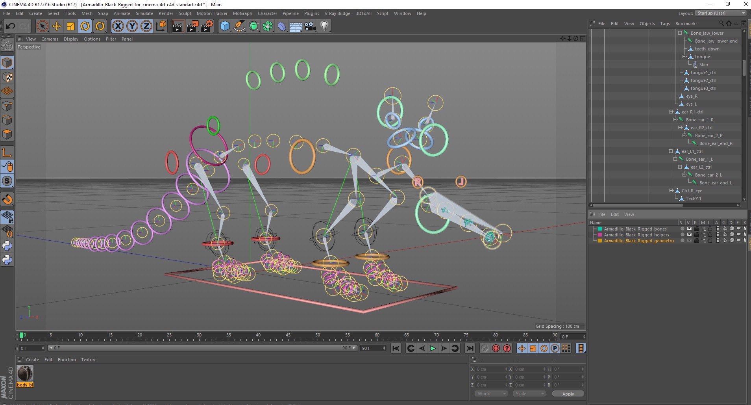Play animation forward

coord(433,348)
